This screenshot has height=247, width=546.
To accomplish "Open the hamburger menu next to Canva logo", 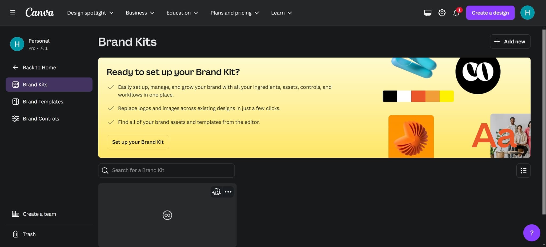I will pyautogui.click(x=13, y=13).
